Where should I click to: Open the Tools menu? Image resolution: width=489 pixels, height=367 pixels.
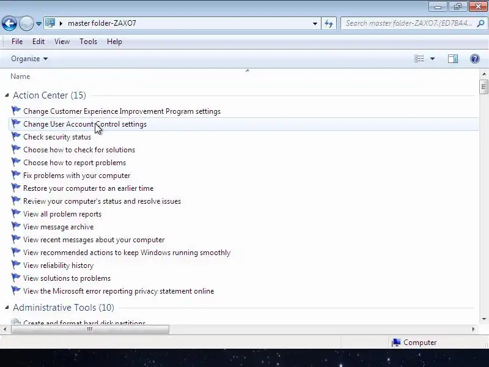pyautogui.click(x=88, y=42)
